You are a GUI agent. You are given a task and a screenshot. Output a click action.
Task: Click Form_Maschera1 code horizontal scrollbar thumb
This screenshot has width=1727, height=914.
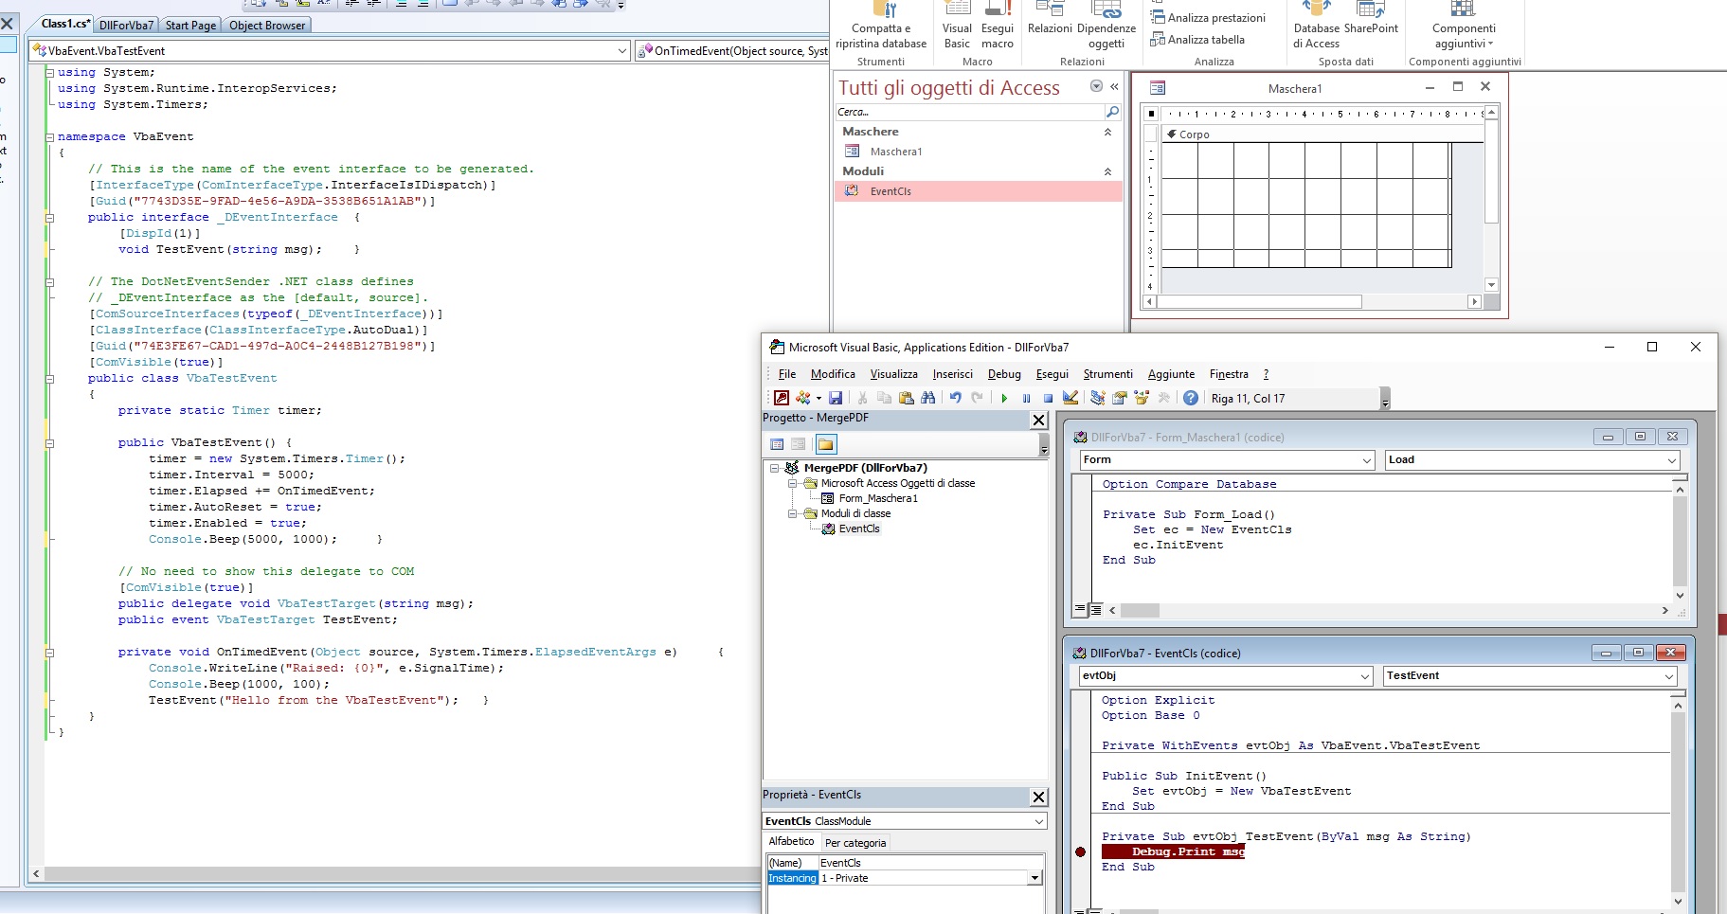point(1140,611)
